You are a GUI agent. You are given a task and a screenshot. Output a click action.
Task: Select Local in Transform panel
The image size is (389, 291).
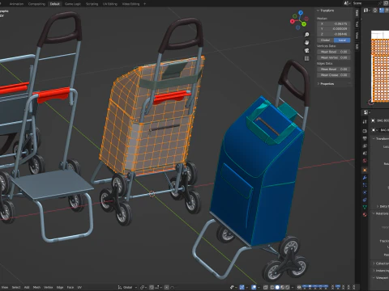(x=342, y=40)
